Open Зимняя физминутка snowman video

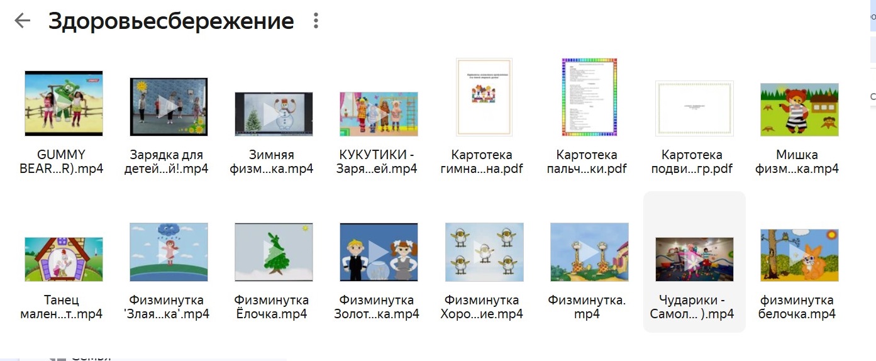pyautogui.click(x=274, y=114)
